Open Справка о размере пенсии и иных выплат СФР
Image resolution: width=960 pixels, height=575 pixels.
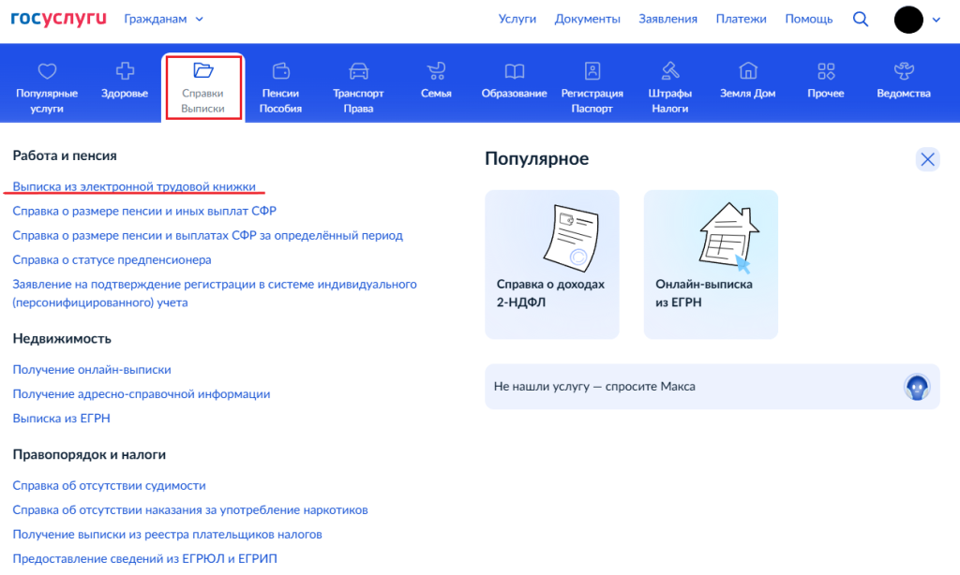pos(144,211)
